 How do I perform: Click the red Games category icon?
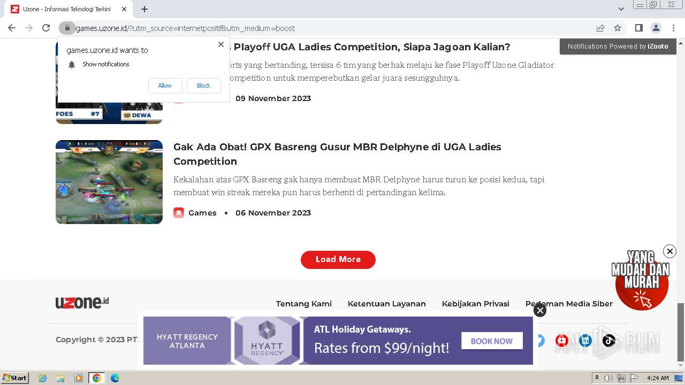tap(179, 213)
